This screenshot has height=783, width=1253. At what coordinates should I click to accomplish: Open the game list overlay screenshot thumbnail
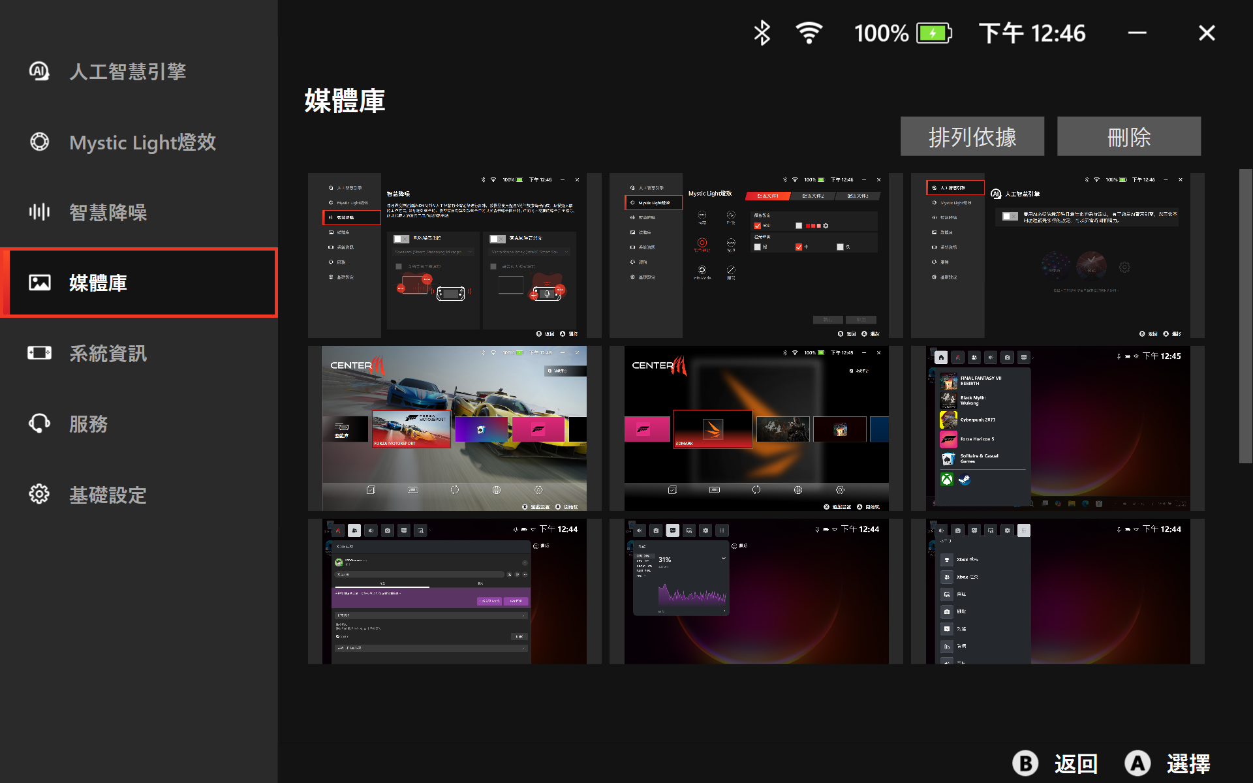point(1057,428)
